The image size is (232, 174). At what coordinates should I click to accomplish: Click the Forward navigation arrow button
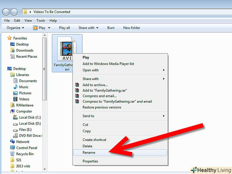pos(14,12)
